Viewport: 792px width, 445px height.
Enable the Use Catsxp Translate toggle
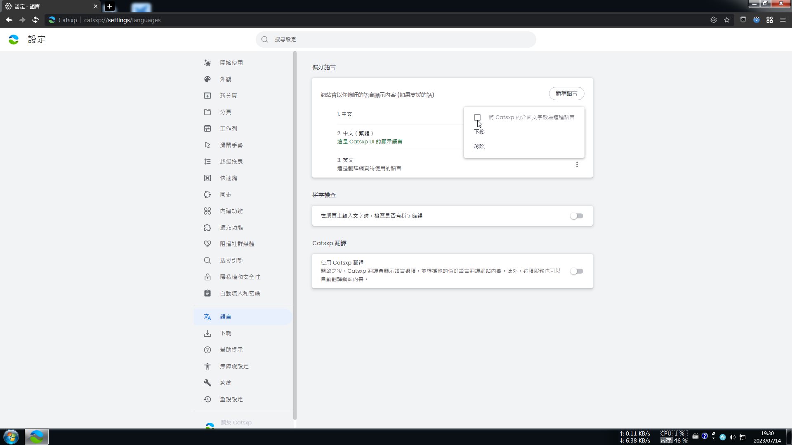(x=577, y=271)
